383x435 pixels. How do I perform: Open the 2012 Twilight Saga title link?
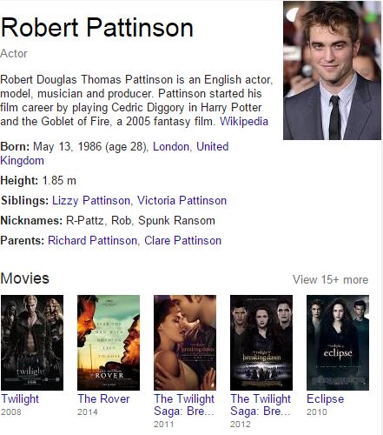coord(261,405)
